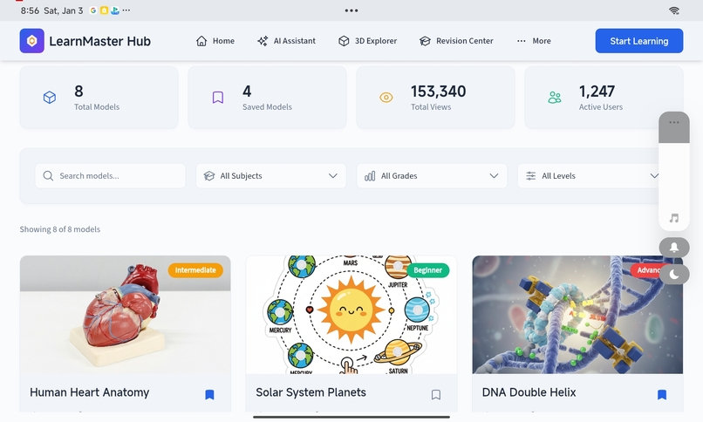This screenshot has height=422, width=703.
Task: Unsave Human Heart Anatomy with its bookmark
Action: coord(209,394)
